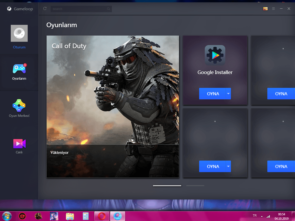Open the orange card icon in title bar

pyautogui.click(x=265, y=9)
